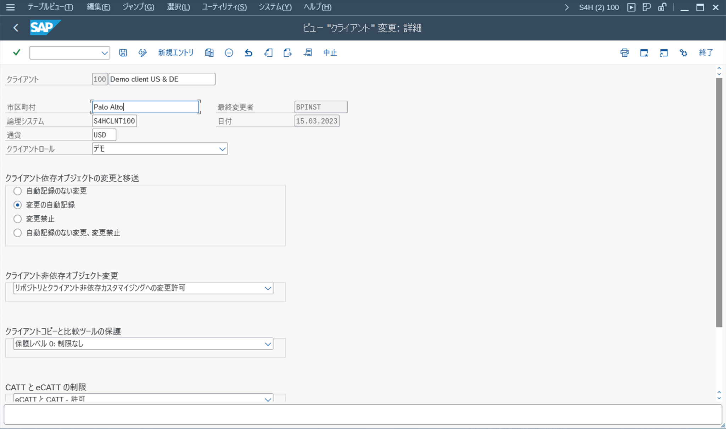The image size is (726, 429).
Task: Select the 自動記録のない変更 radio button
Action: [x=18, y=191]
